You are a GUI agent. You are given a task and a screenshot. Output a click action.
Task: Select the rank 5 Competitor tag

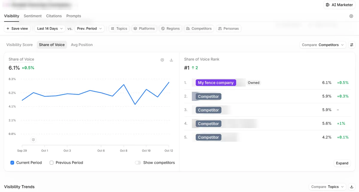pyautogui.click(x=209, y=137)
